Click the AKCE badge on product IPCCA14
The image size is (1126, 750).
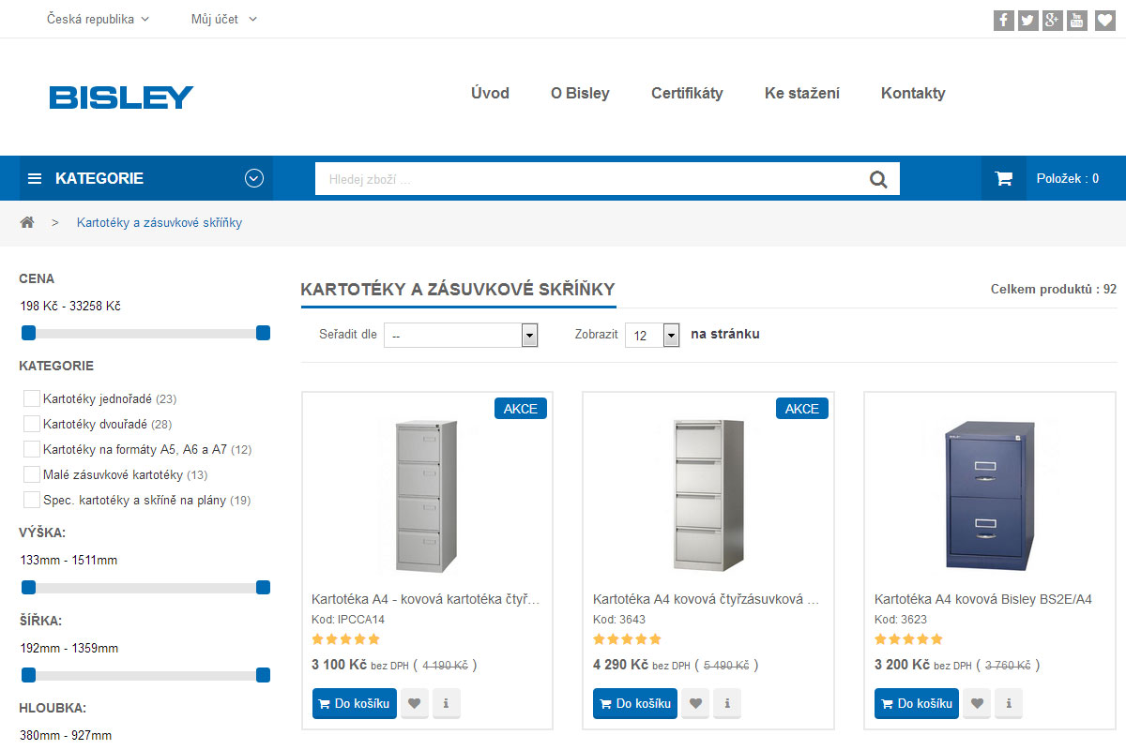(521, 409)
